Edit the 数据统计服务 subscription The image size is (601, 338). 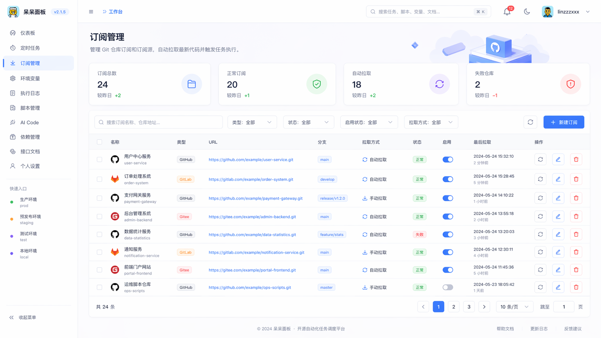tap(558, 235)
